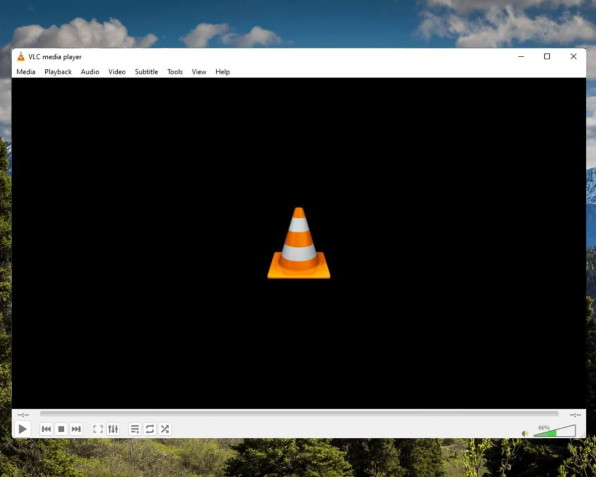Close the VLC media player window
596x477 pixels.
[573, 56]
